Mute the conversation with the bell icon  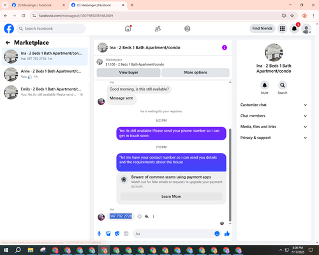[265, 85]
